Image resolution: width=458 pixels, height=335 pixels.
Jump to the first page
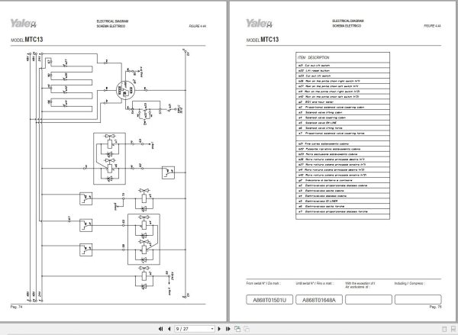pos(160,329)
